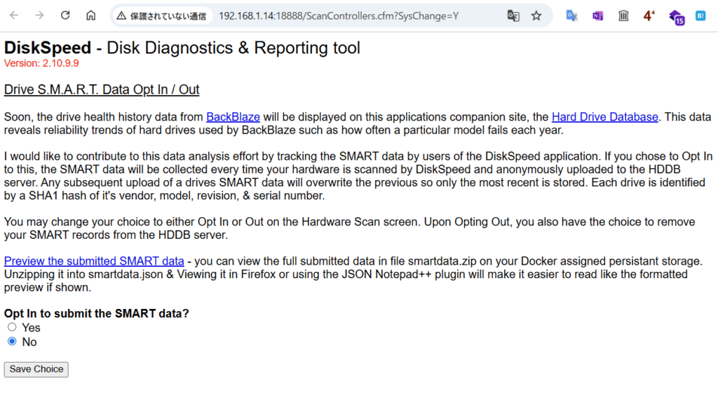Go back to the previous page
This screenshot has width=718, height=395.
click(x=14, y=15)
